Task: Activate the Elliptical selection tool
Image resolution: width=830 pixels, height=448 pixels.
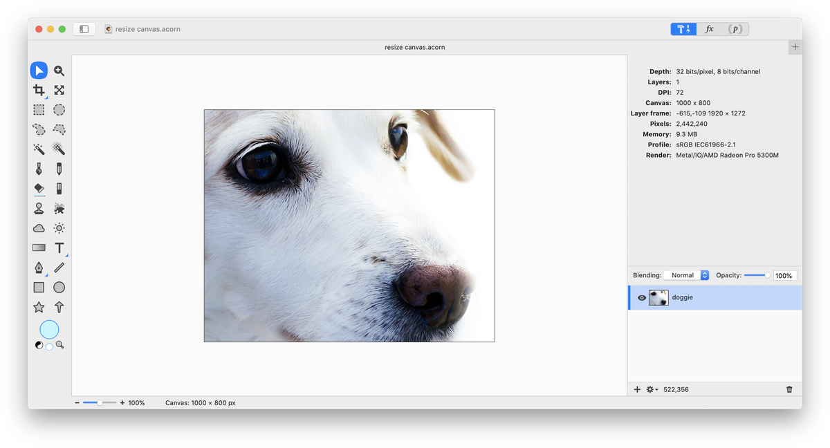Action: [x=59, y=109]
